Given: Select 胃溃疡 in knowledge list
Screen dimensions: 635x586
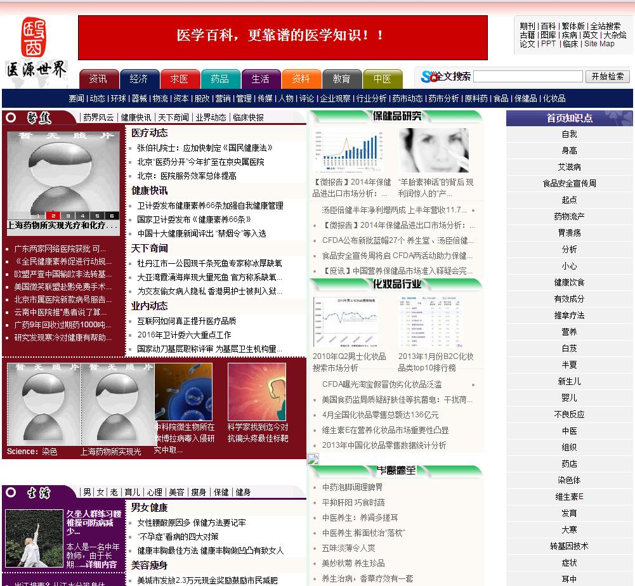Looking at the screenshot, I should 569,233.
